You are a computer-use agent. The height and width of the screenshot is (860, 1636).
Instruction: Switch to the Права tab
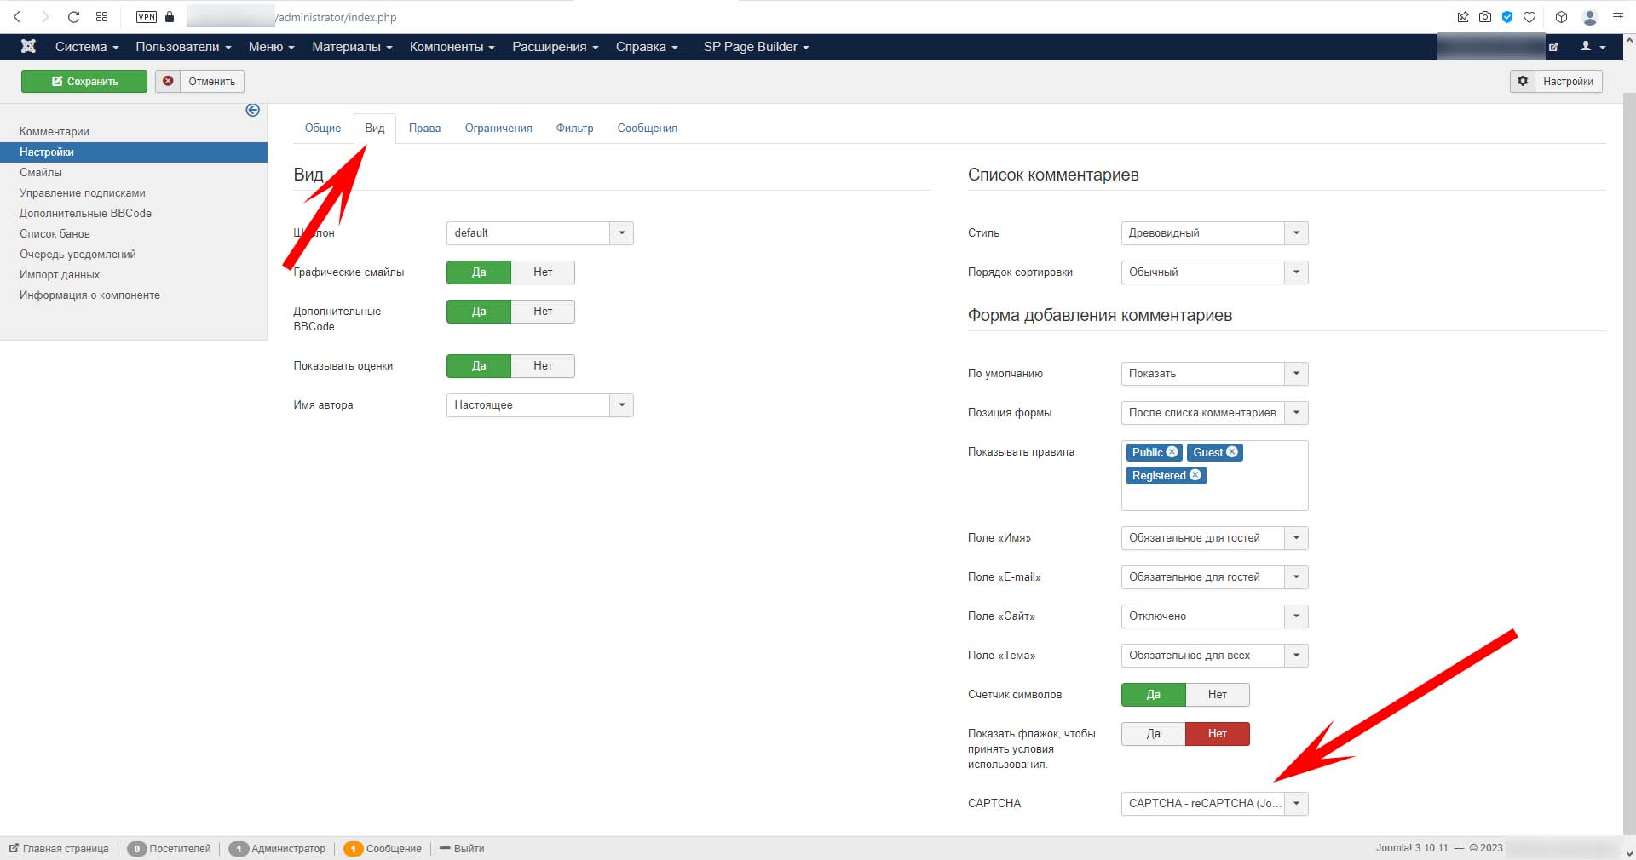click(x=424, y=129)
